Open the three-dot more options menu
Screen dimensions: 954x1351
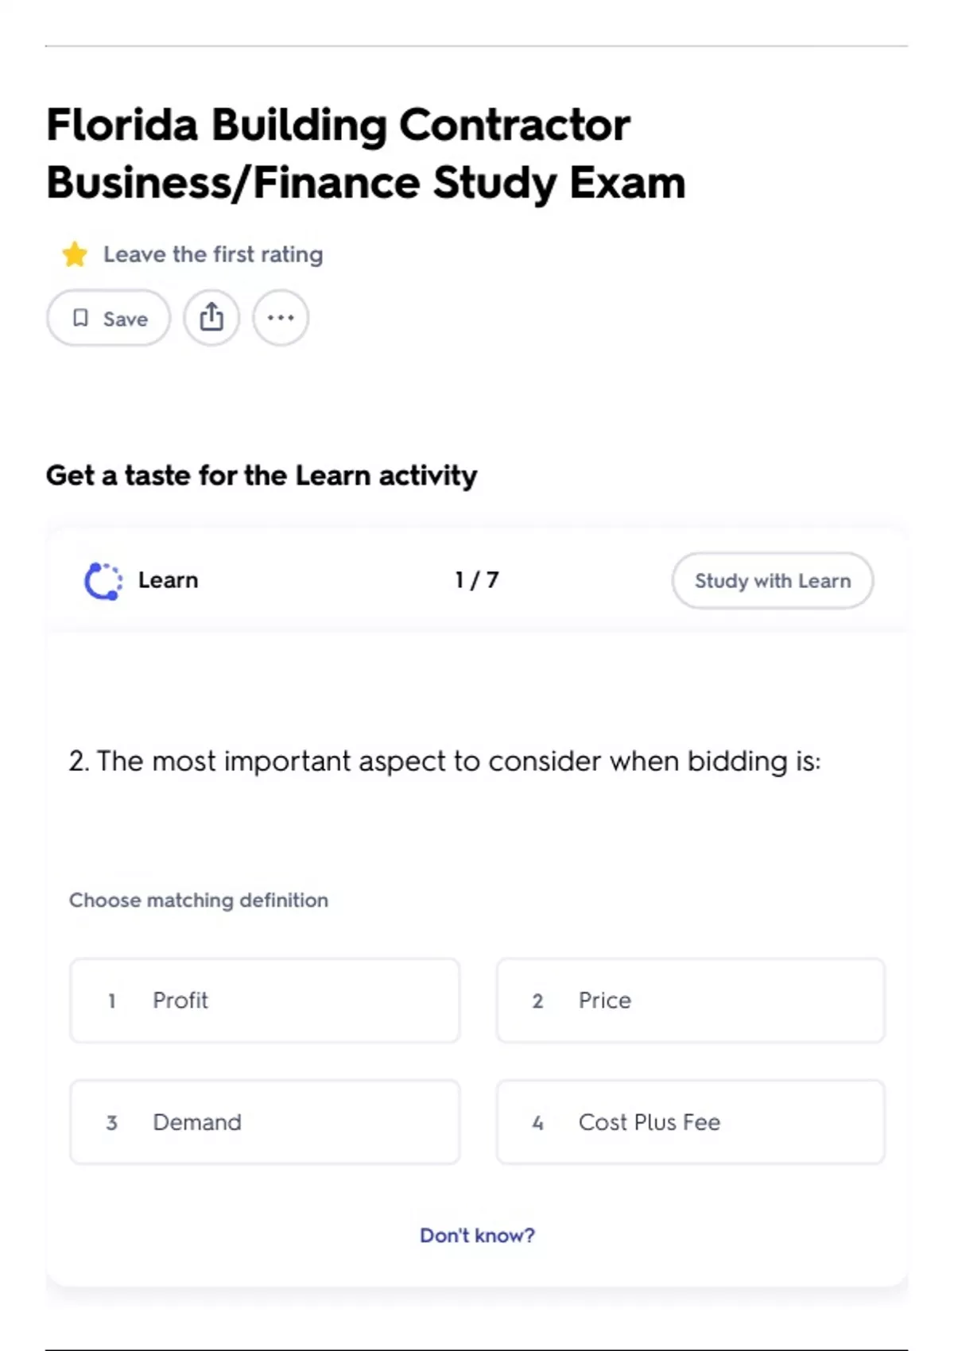click(281, 318)
